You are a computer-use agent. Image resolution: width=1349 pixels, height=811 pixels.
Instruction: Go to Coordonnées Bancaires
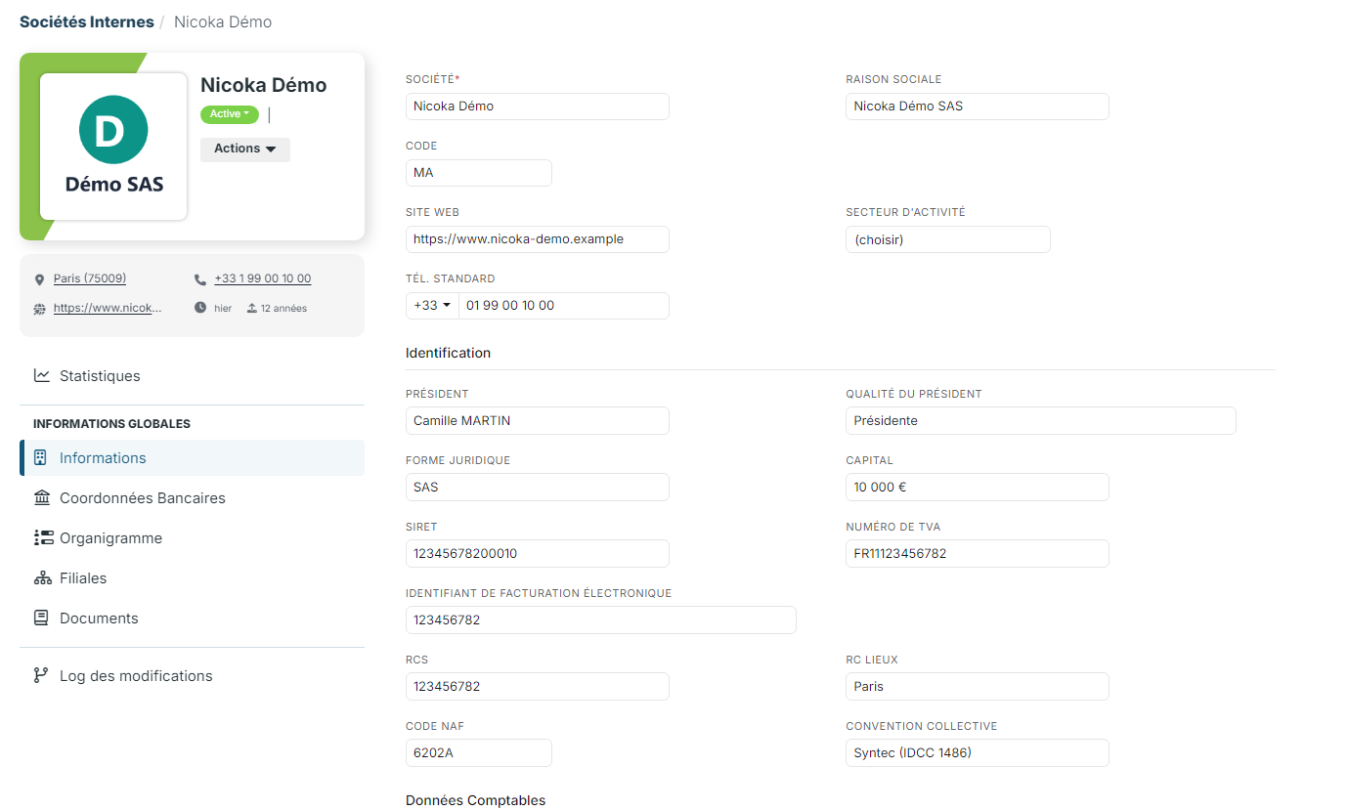point(192,497)
